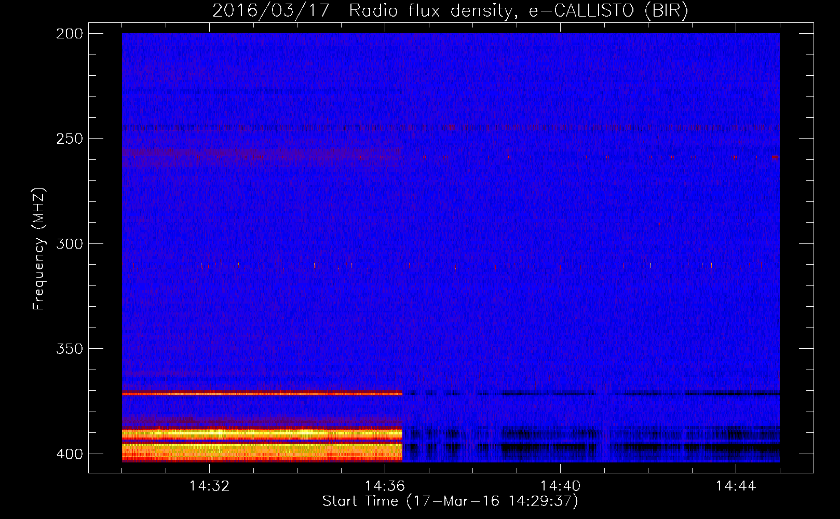
Task: Click the 200 frequency tick label
Action: (x=70, y=34)
